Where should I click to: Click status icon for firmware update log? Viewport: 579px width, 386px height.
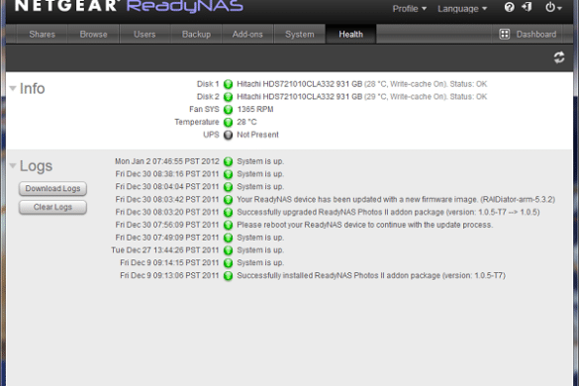click(x=229, y=200)
